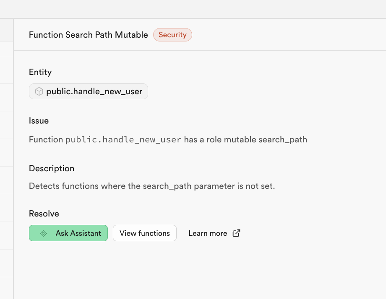Click the Resolve section heading
This screenshot has width=386, height=299.
44,214
